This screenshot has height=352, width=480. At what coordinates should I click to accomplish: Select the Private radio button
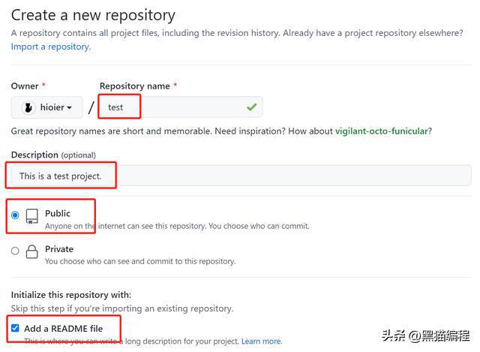click(15, 251)
